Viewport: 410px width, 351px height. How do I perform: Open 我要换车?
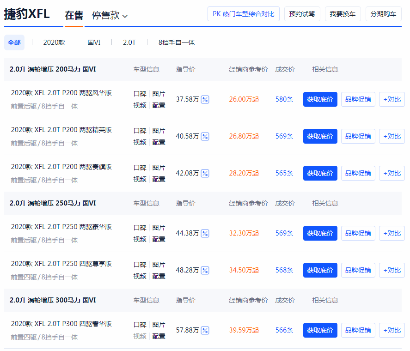pos(343,14)
